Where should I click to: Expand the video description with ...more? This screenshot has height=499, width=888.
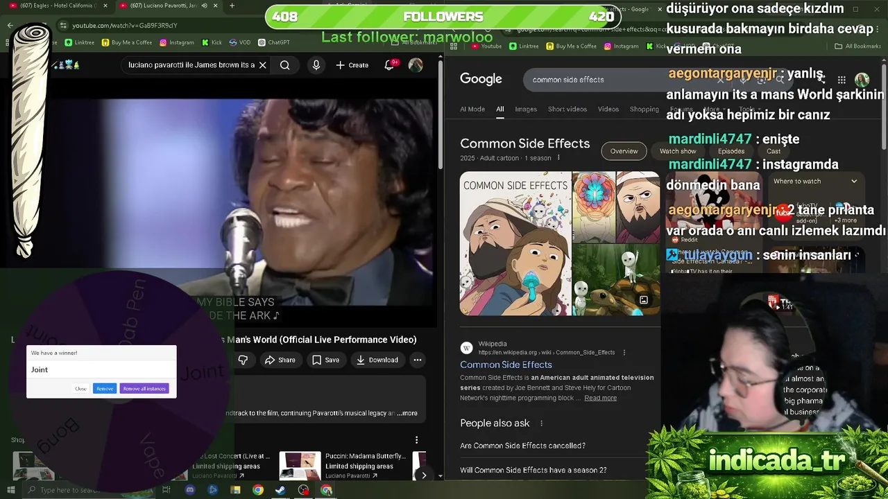(407, 413)
